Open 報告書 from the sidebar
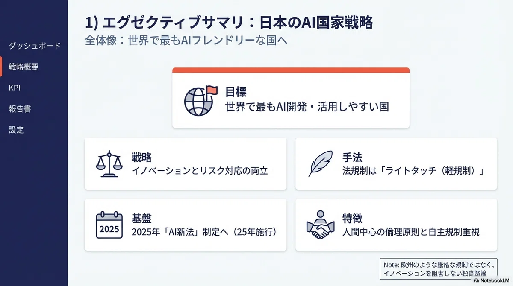 (x=20, y=109)
